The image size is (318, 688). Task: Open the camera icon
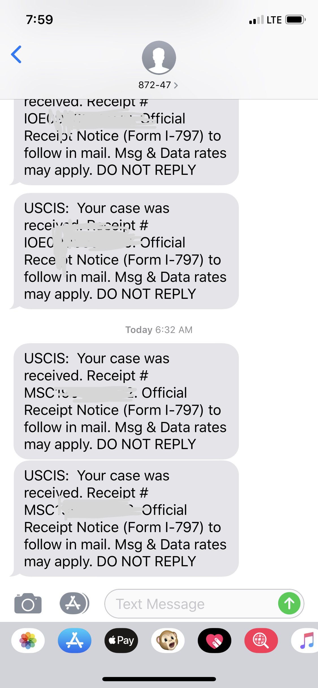tap(28, 604)
